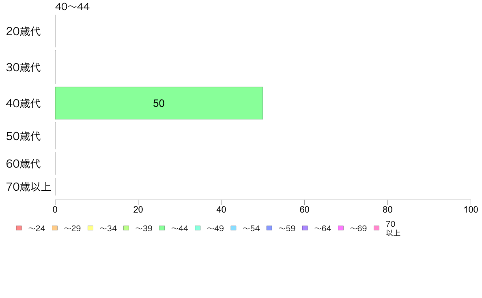Viewport: 482px width, 298px height.
Task: Click the blue ~59 legend swatch
Action: (269, 228)
